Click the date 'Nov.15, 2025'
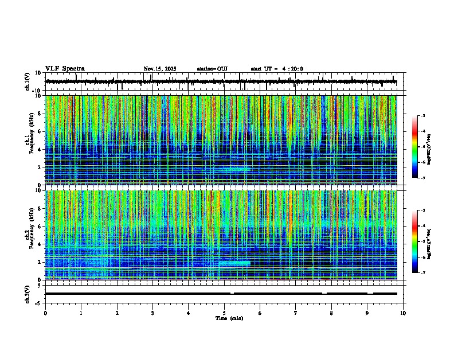The width and height of the screenshot is (454, 351). (160, 69)
